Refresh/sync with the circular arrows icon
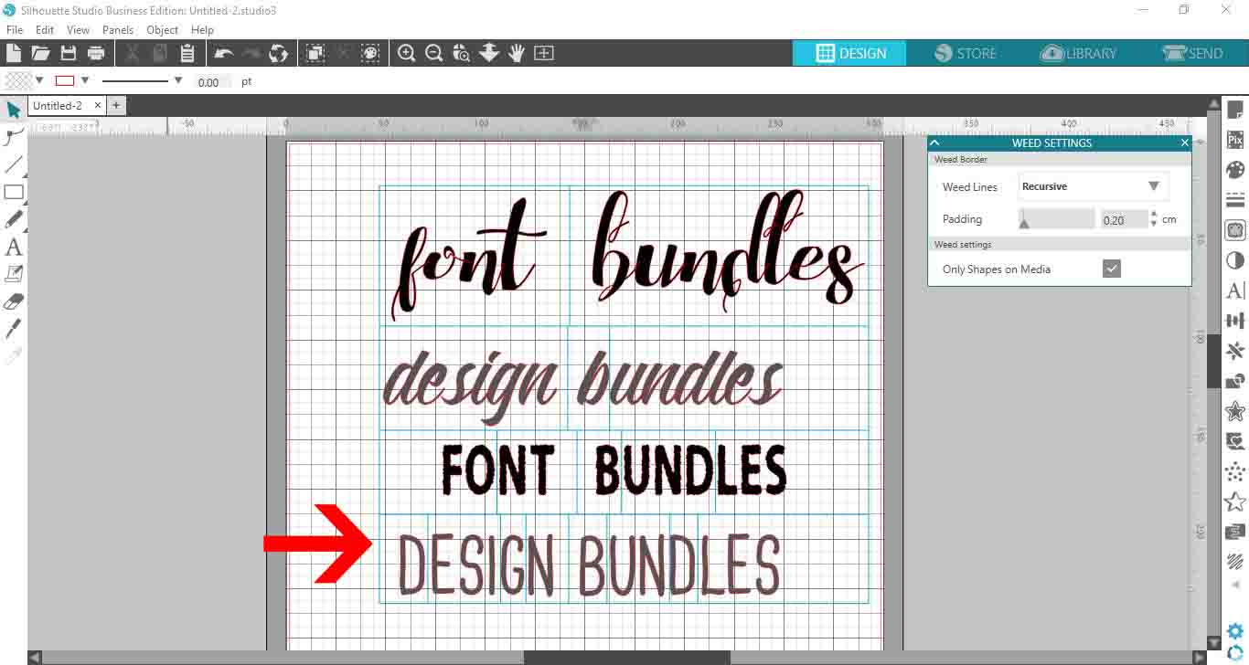 click(x=279, y=53)
